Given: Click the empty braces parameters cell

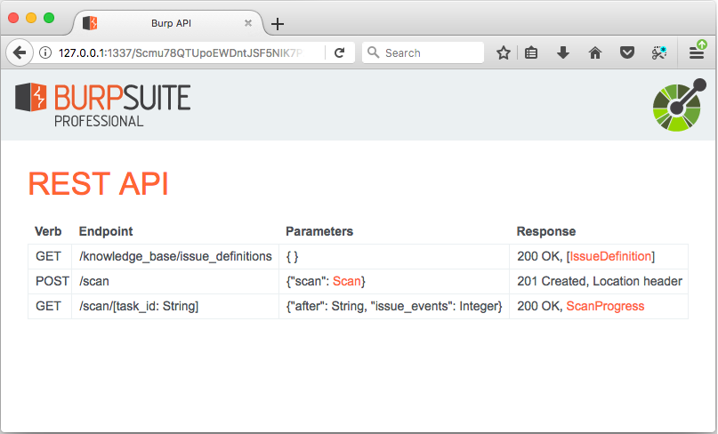Looking at the screenshot, I should (394, 256).
